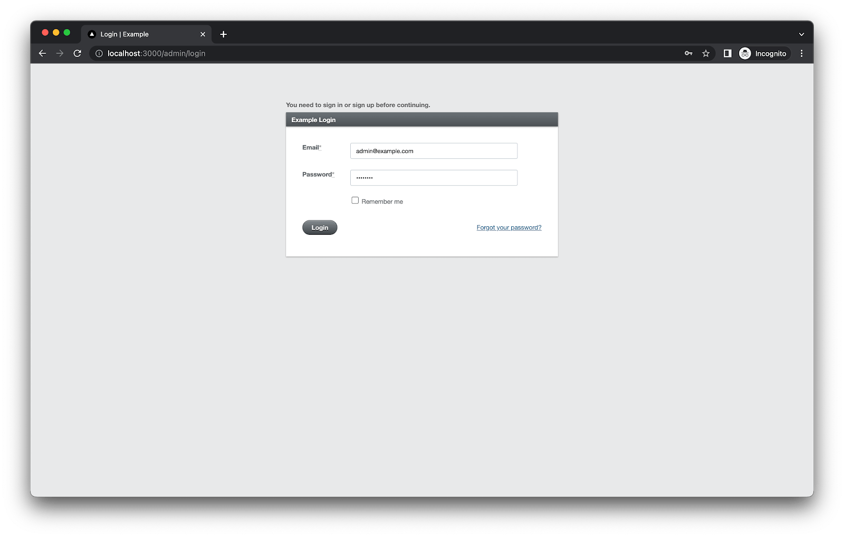Bookmark this page with the star icon
This screenshot has height=537, width=844.
pos(706,53)
